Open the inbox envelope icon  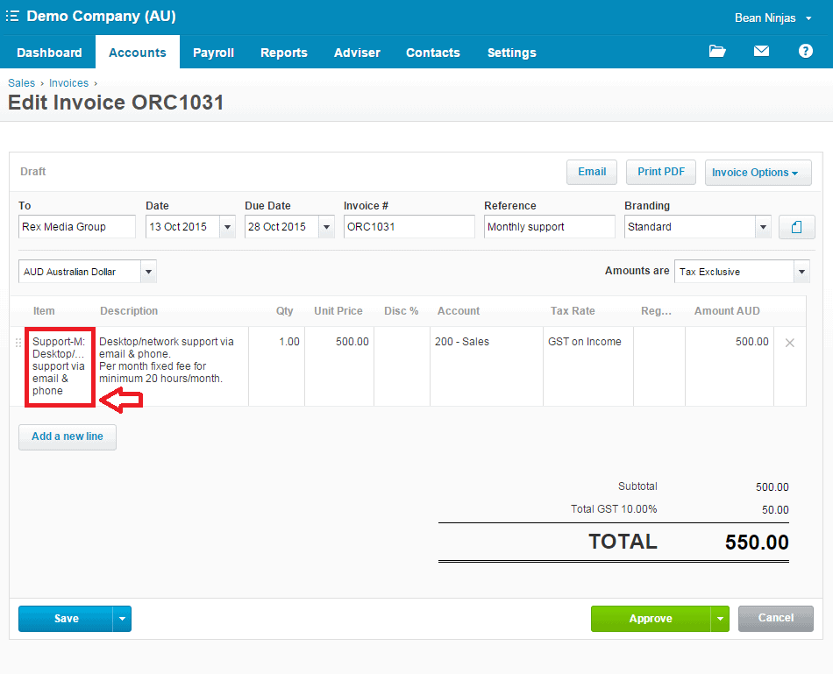point(761,52)
